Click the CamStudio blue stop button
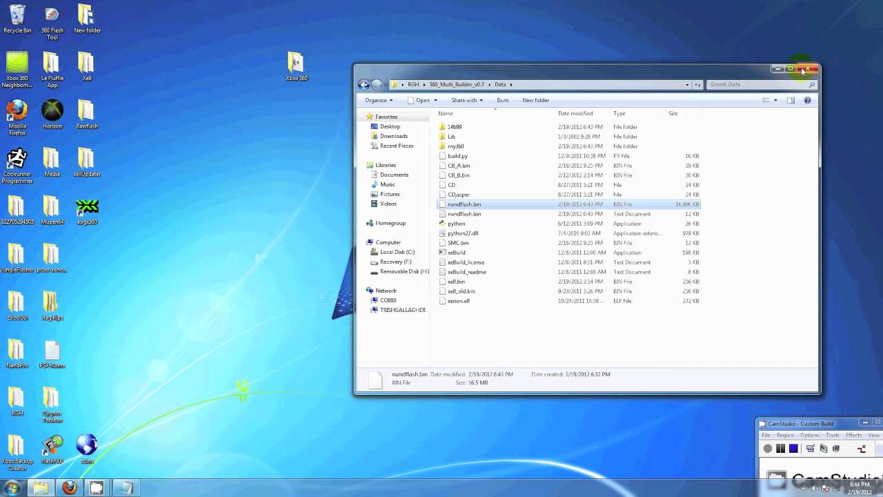 pos(793,449)
